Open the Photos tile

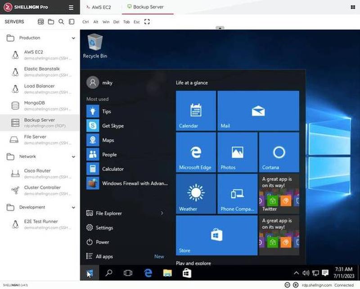click(x=238, y=152)
